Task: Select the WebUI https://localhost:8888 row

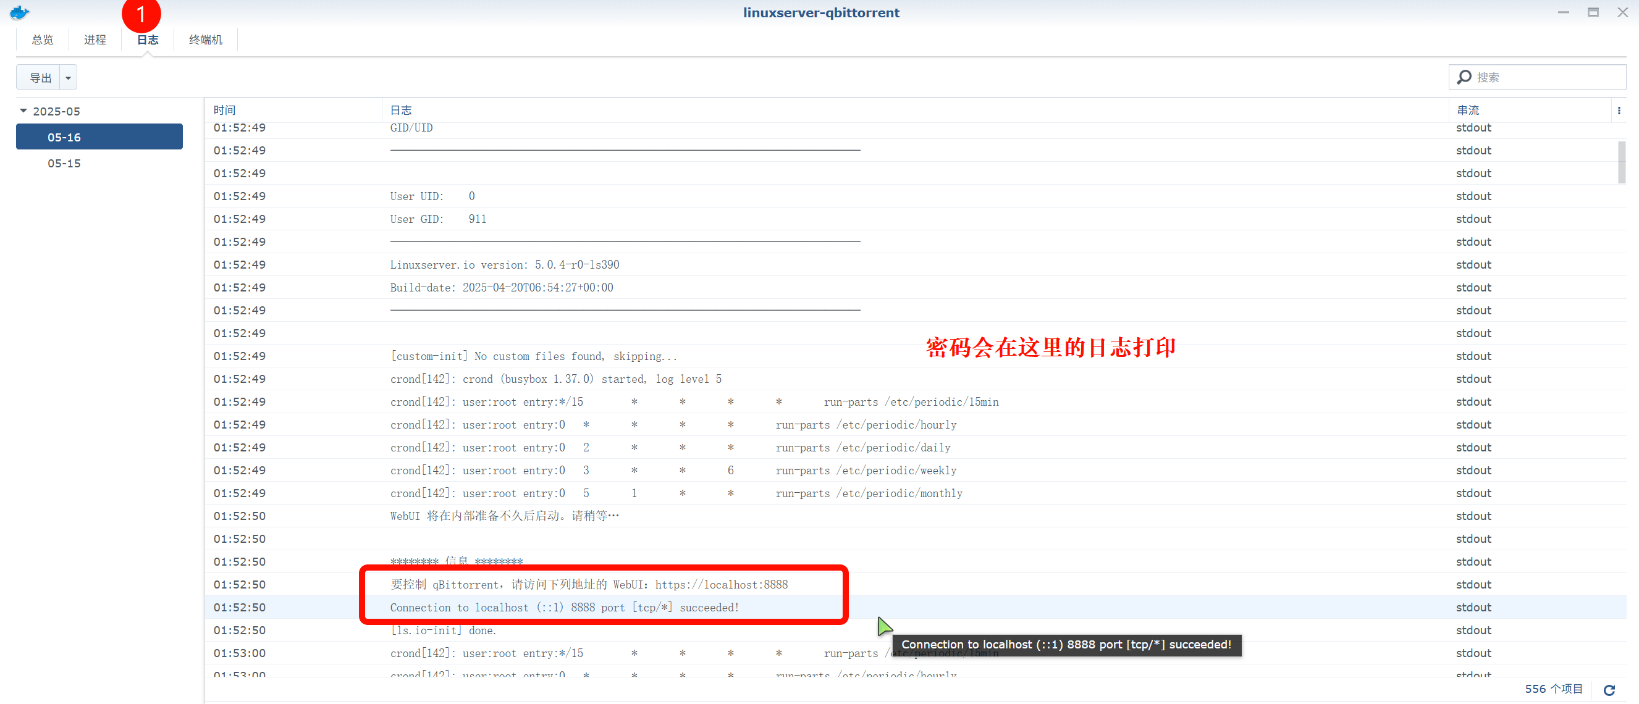Action: point(915,584)
